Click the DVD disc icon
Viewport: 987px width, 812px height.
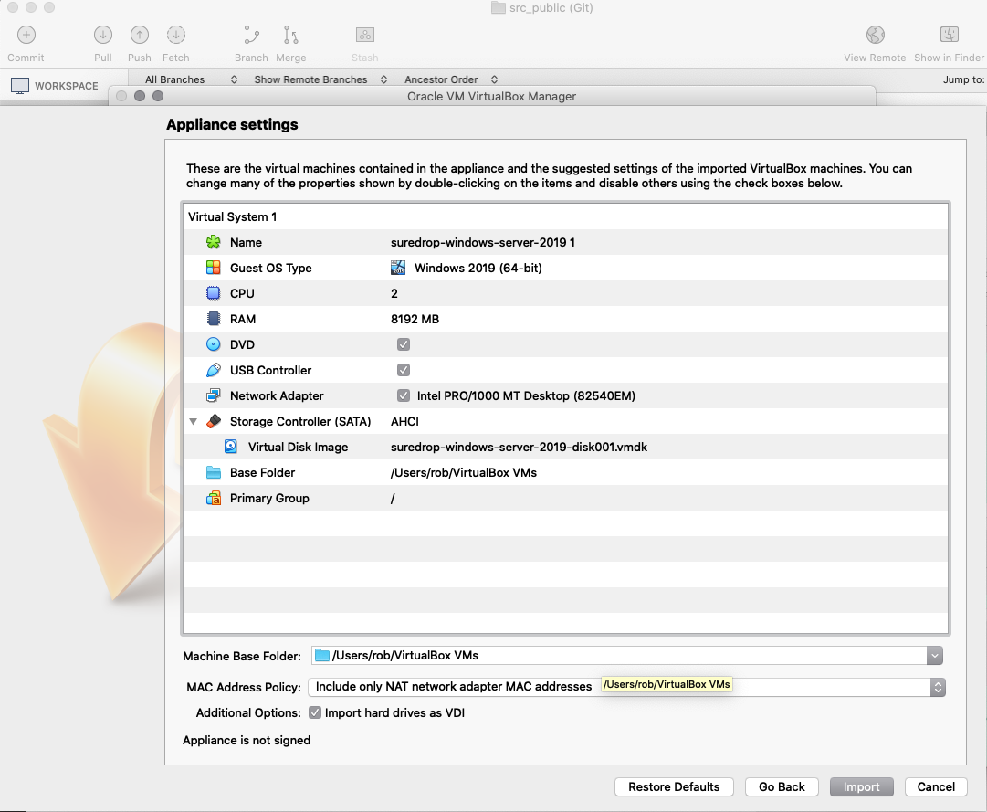(214, 344)
